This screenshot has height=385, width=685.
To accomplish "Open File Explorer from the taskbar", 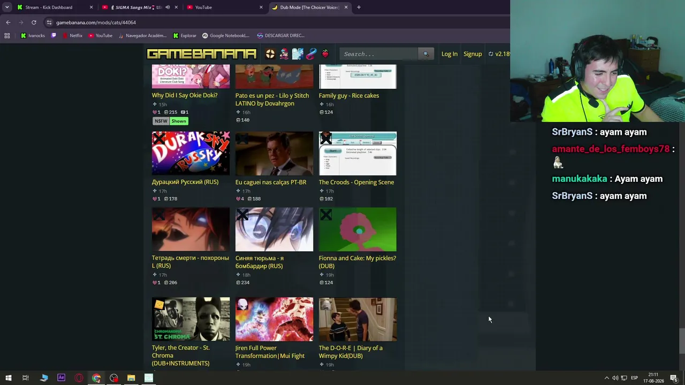I will click(131, 378).
